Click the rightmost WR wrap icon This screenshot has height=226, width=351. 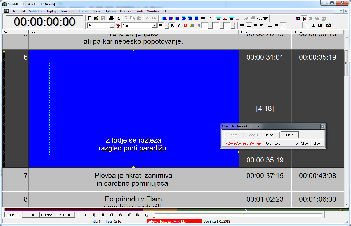coord(266,18)
